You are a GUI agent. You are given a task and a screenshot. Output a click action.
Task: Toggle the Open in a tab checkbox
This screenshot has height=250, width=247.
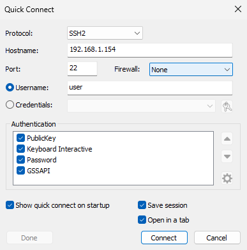(142, 220)
